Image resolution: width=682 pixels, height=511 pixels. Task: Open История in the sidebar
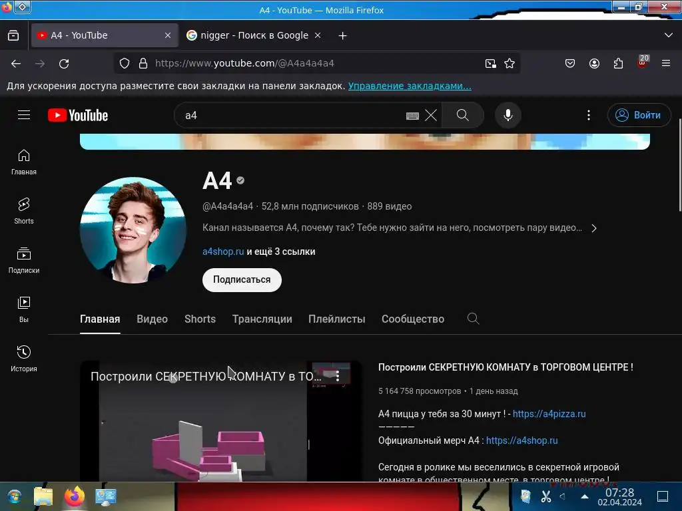(x=24, y=359)
